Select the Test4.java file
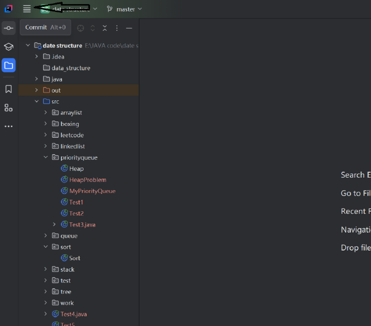Image resolution: width=371 pixels, height=326 pixels. coord(78,314)
